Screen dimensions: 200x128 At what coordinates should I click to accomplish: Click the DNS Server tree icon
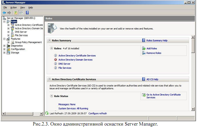pyautogui.click(x=12, y=32)
